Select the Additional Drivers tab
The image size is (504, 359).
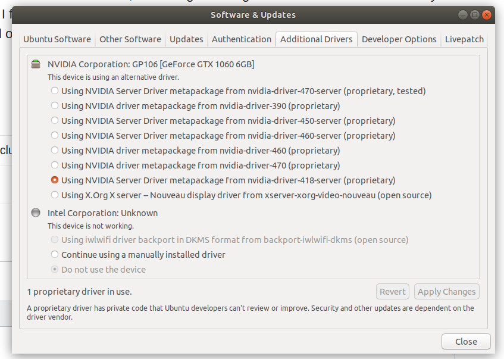(x=317, y=39)
